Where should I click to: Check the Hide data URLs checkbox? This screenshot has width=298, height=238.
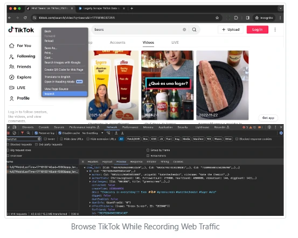(61, 139)
